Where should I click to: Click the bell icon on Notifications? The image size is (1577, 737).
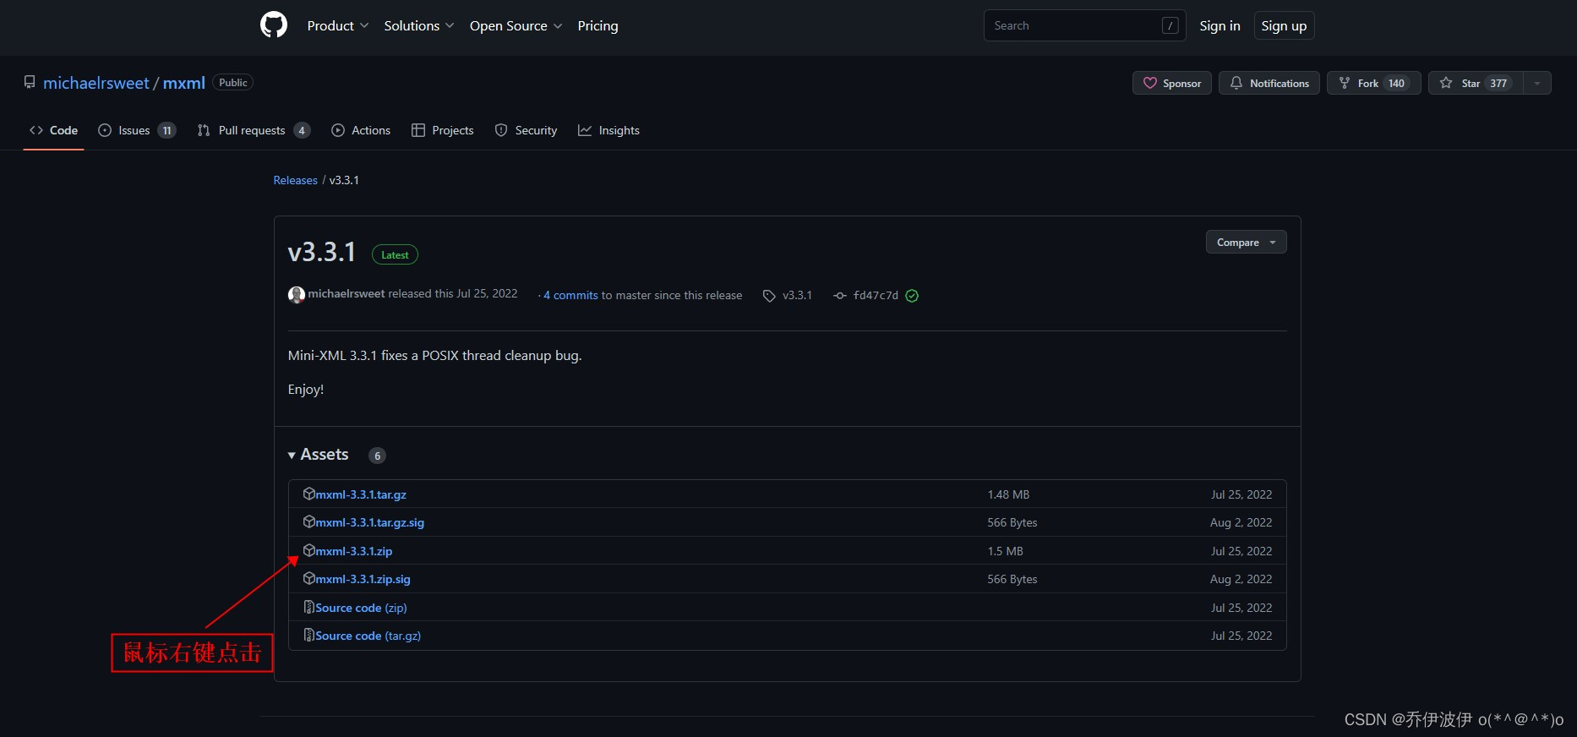tap(1236, 83)
